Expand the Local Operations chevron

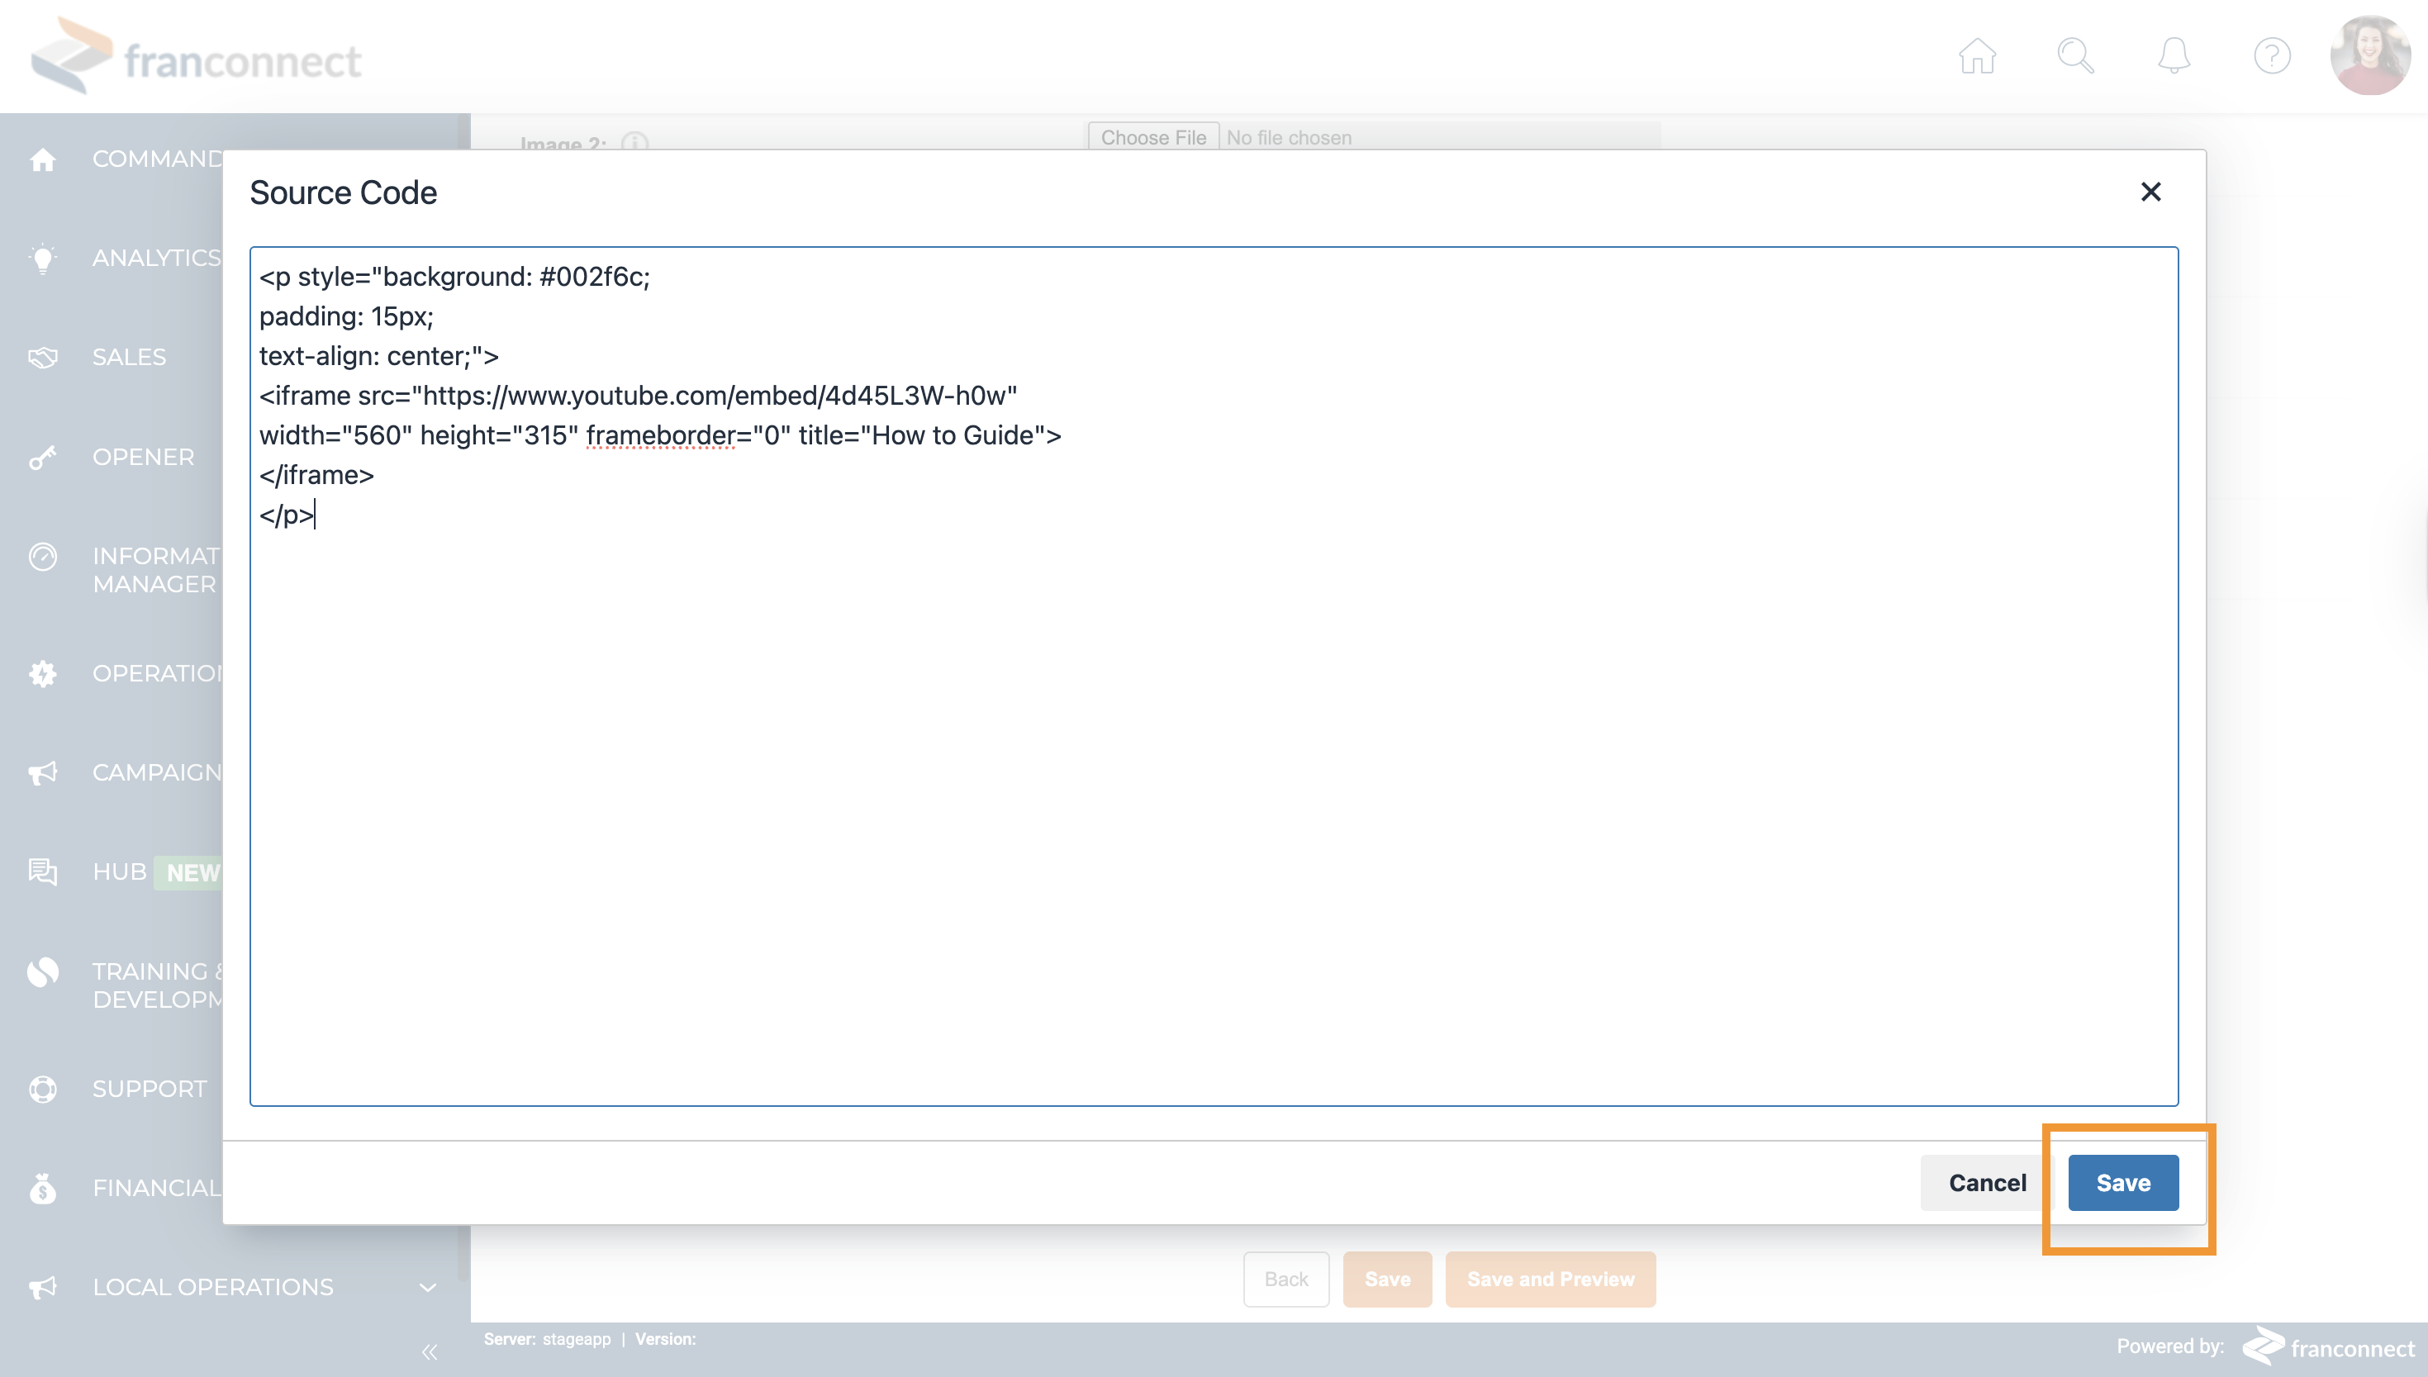428,1287
